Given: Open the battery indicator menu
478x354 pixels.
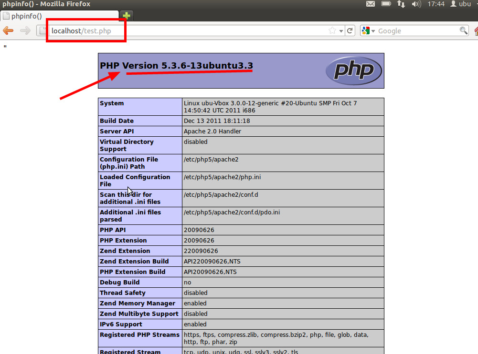Looking at the screenshot, I should (x=386, y=4).
